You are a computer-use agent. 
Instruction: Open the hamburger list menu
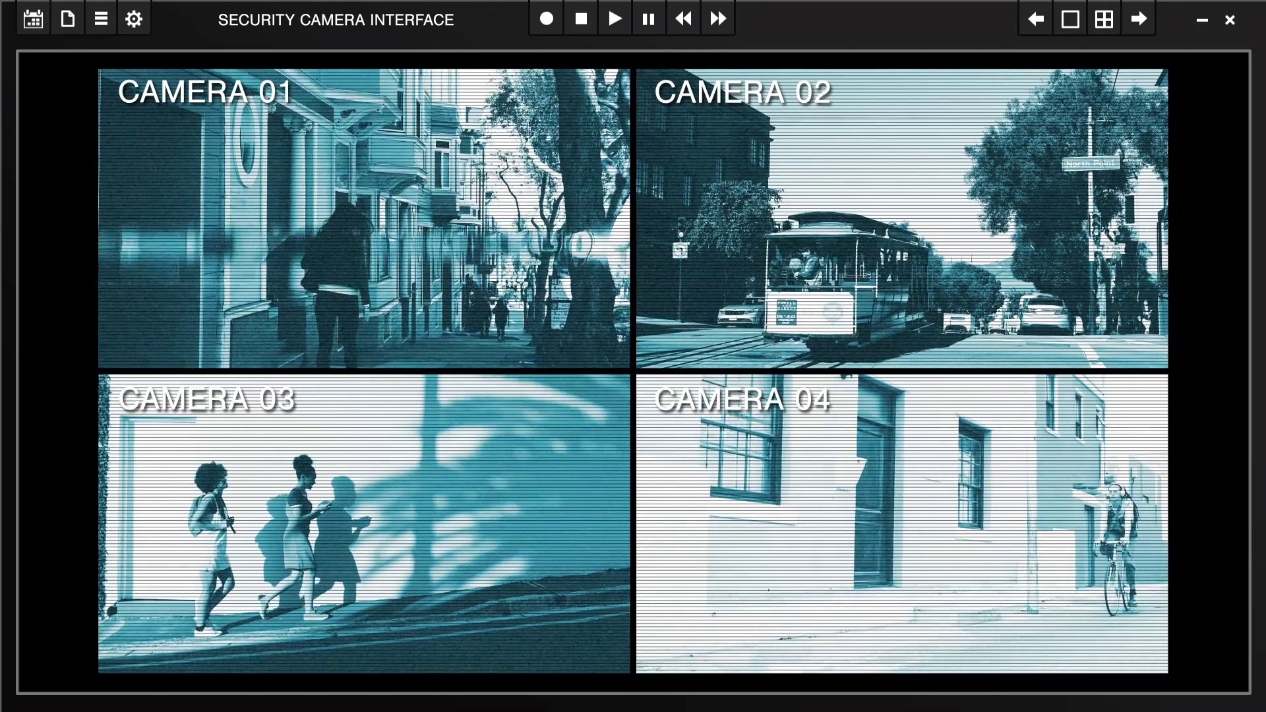click(101, 19)
